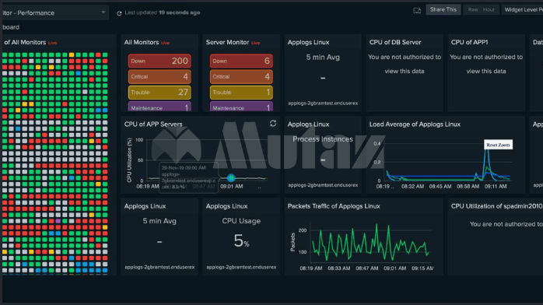This screenshot has height=305, width=543.
Task: Click the 08:45 AM label under Load Average chart
Action: (x=440, y=186)
